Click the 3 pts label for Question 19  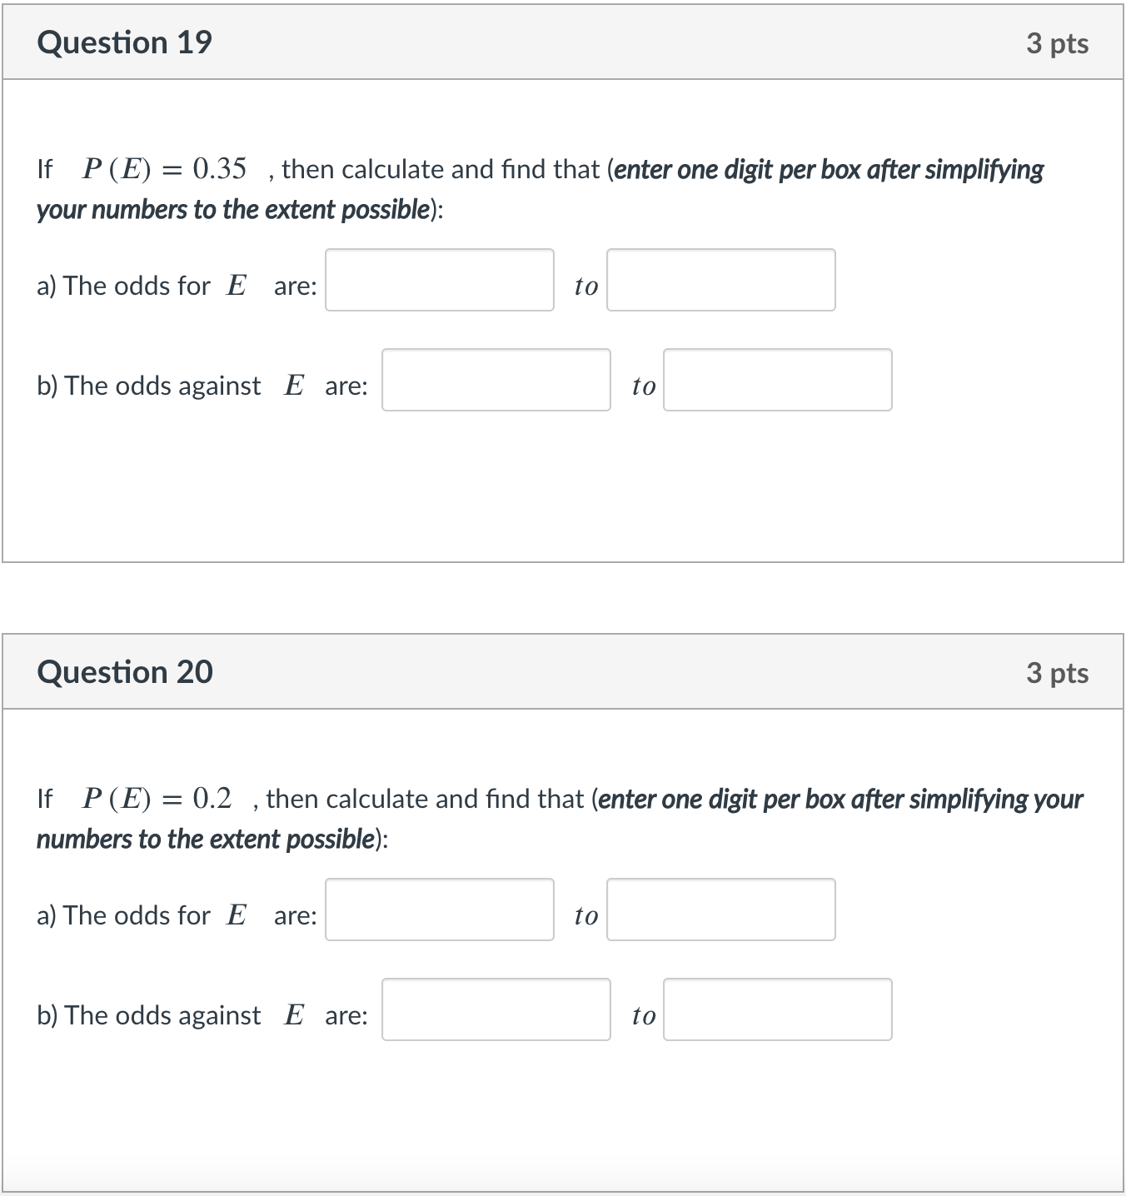click(x=1057, y=43)
